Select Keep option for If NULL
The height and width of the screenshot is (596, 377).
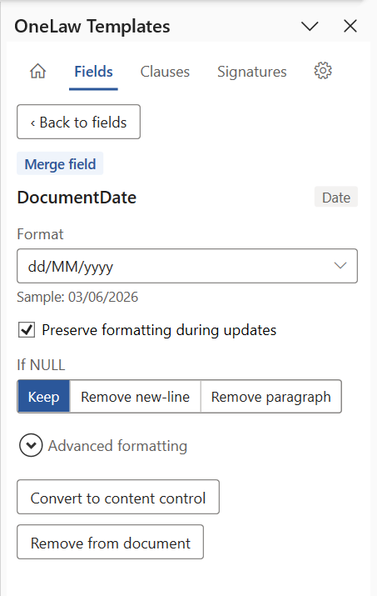coord(43,397)
